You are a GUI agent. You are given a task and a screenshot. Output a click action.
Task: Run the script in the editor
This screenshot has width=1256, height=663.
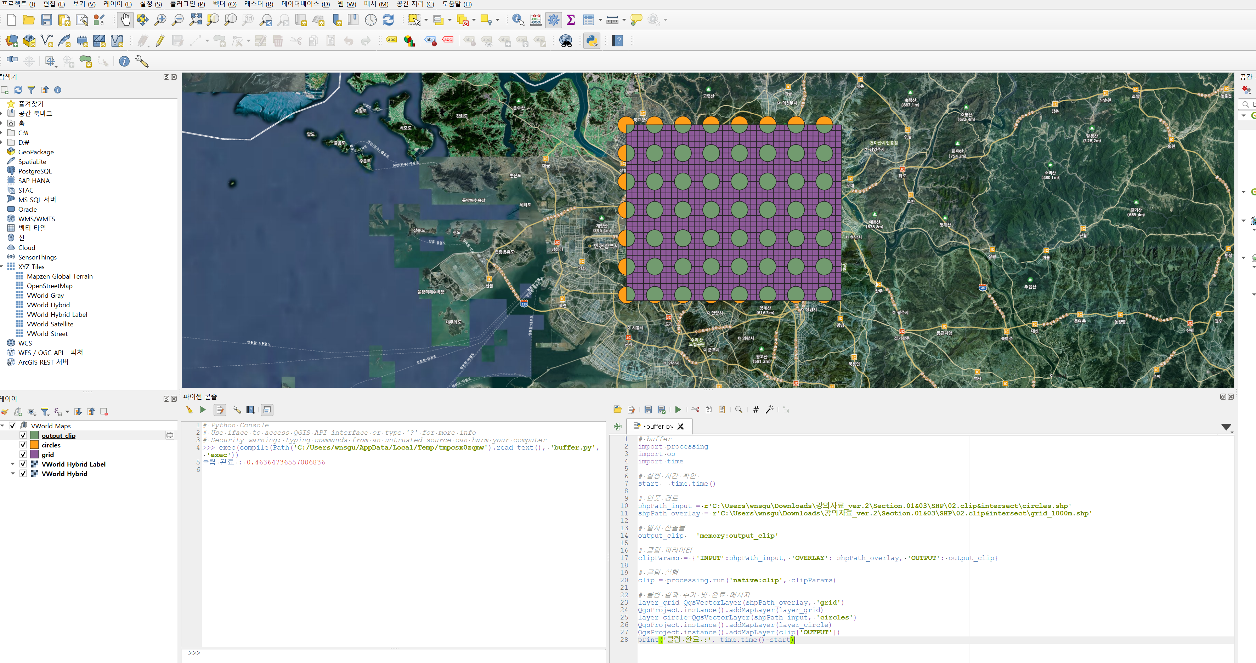pos(678,410)
